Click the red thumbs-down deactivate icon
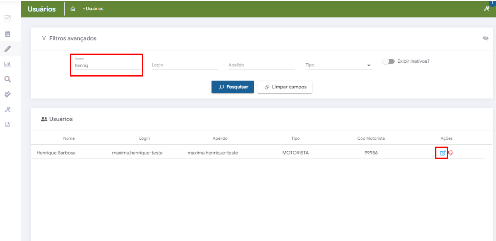This screenshot has height=241, width=496. pos(451,153)
